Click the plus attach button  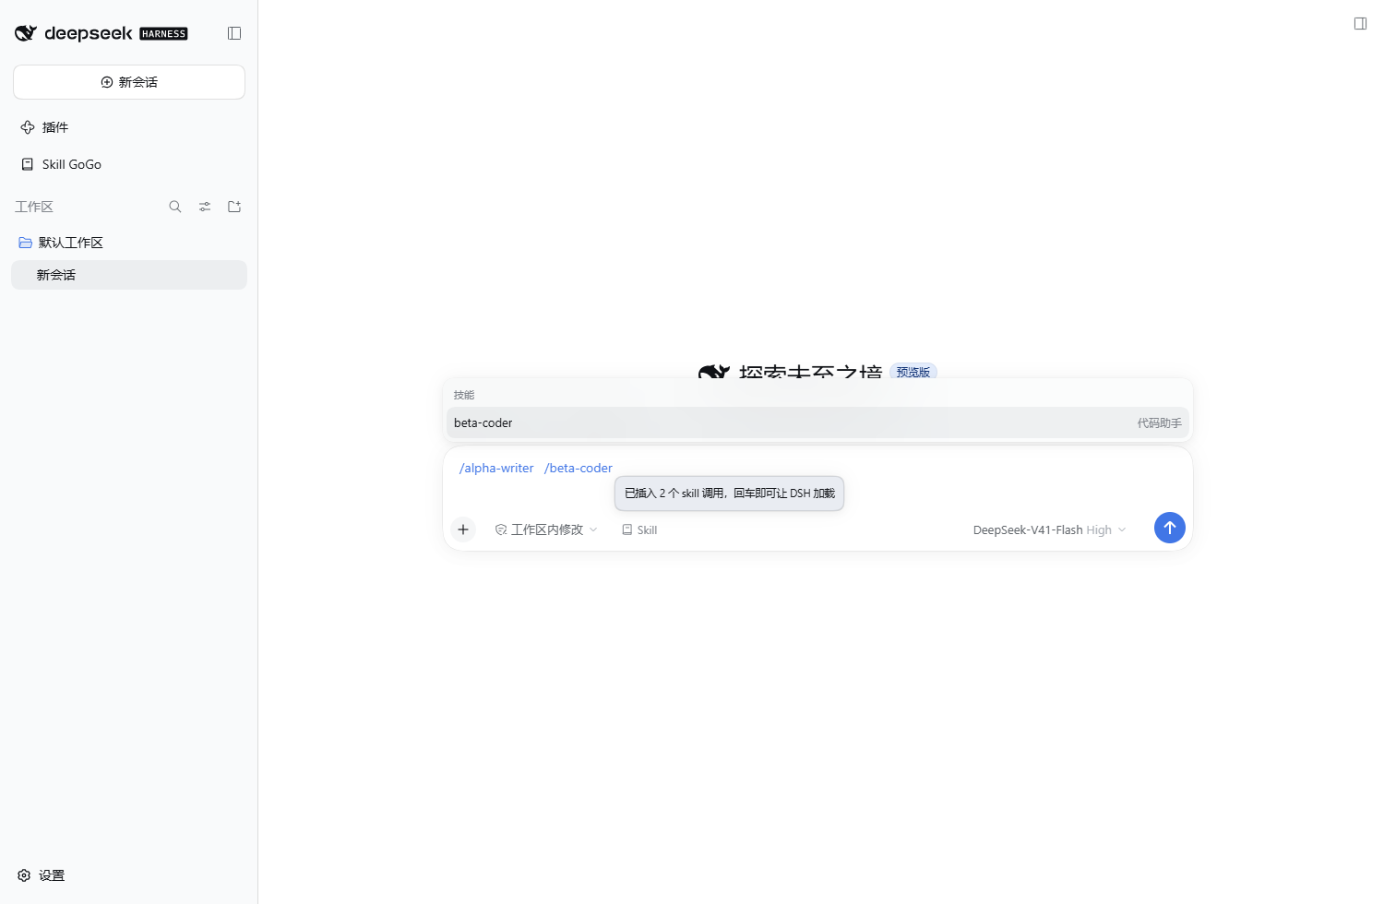click(463, 529)
